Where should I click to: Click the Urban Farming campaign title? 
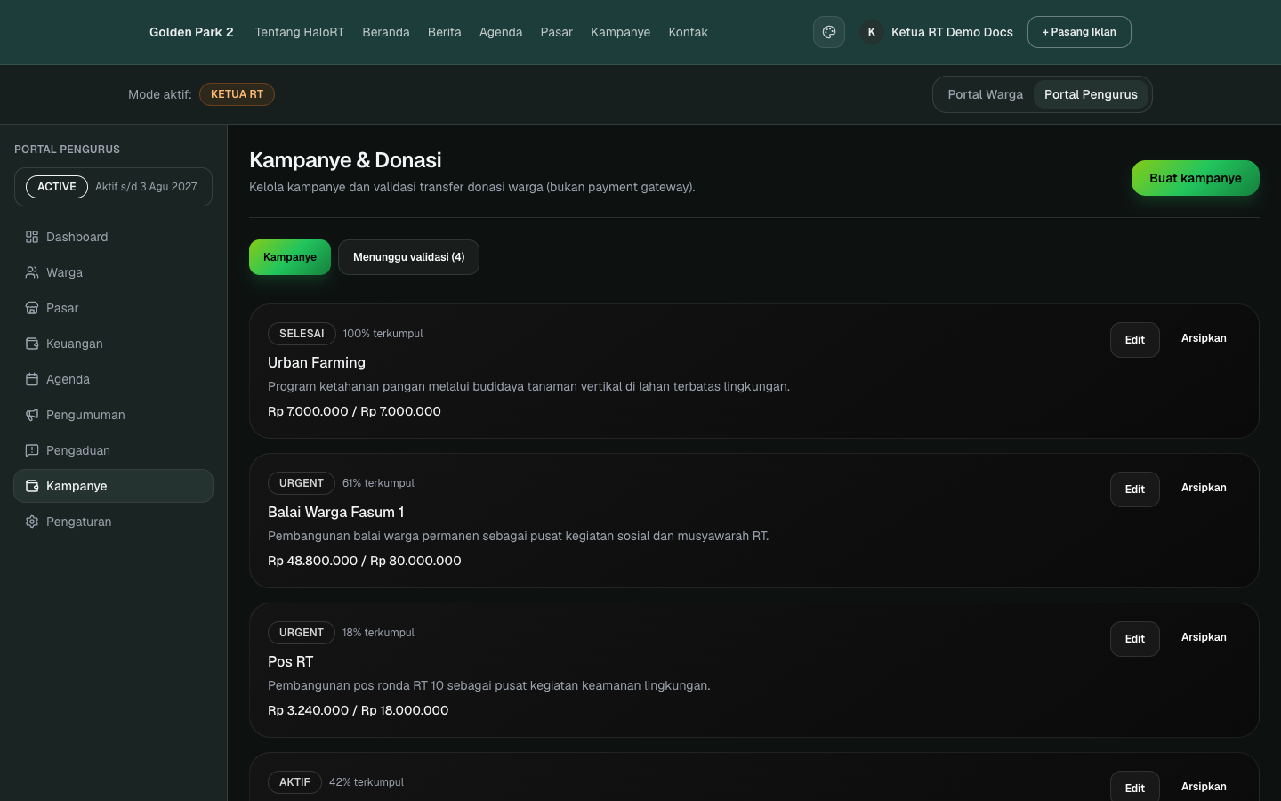click(x=317, y=362)
